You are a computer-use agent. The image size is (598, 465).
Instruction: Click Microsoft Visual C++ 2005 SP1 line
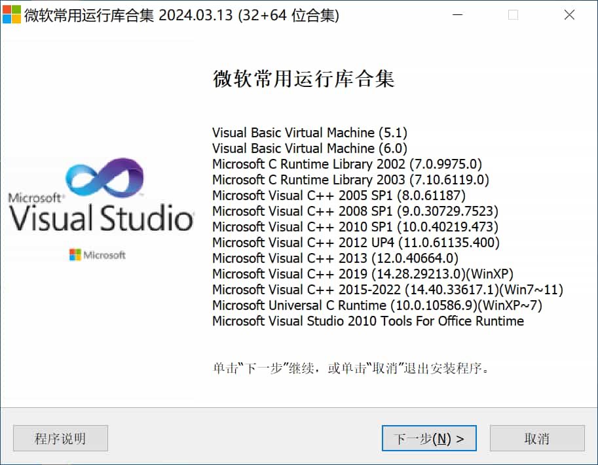[339, 196]
